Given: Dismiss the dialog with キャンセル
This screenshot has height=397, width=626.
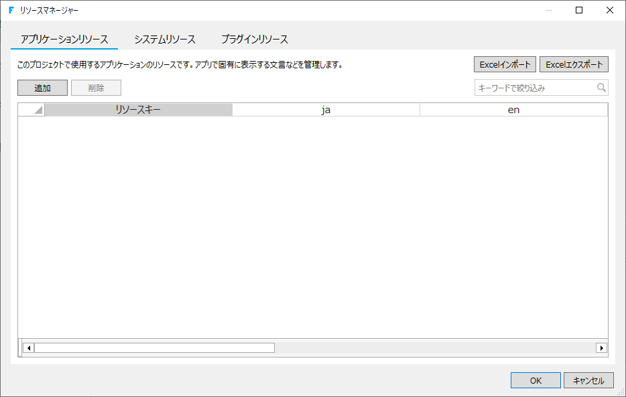Looking at the screenshot, I should point(588,380).
